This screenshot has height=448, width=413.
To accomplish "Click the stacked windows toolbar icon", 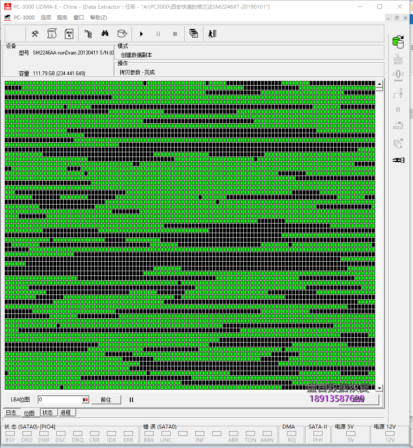I will coord(194,34).
